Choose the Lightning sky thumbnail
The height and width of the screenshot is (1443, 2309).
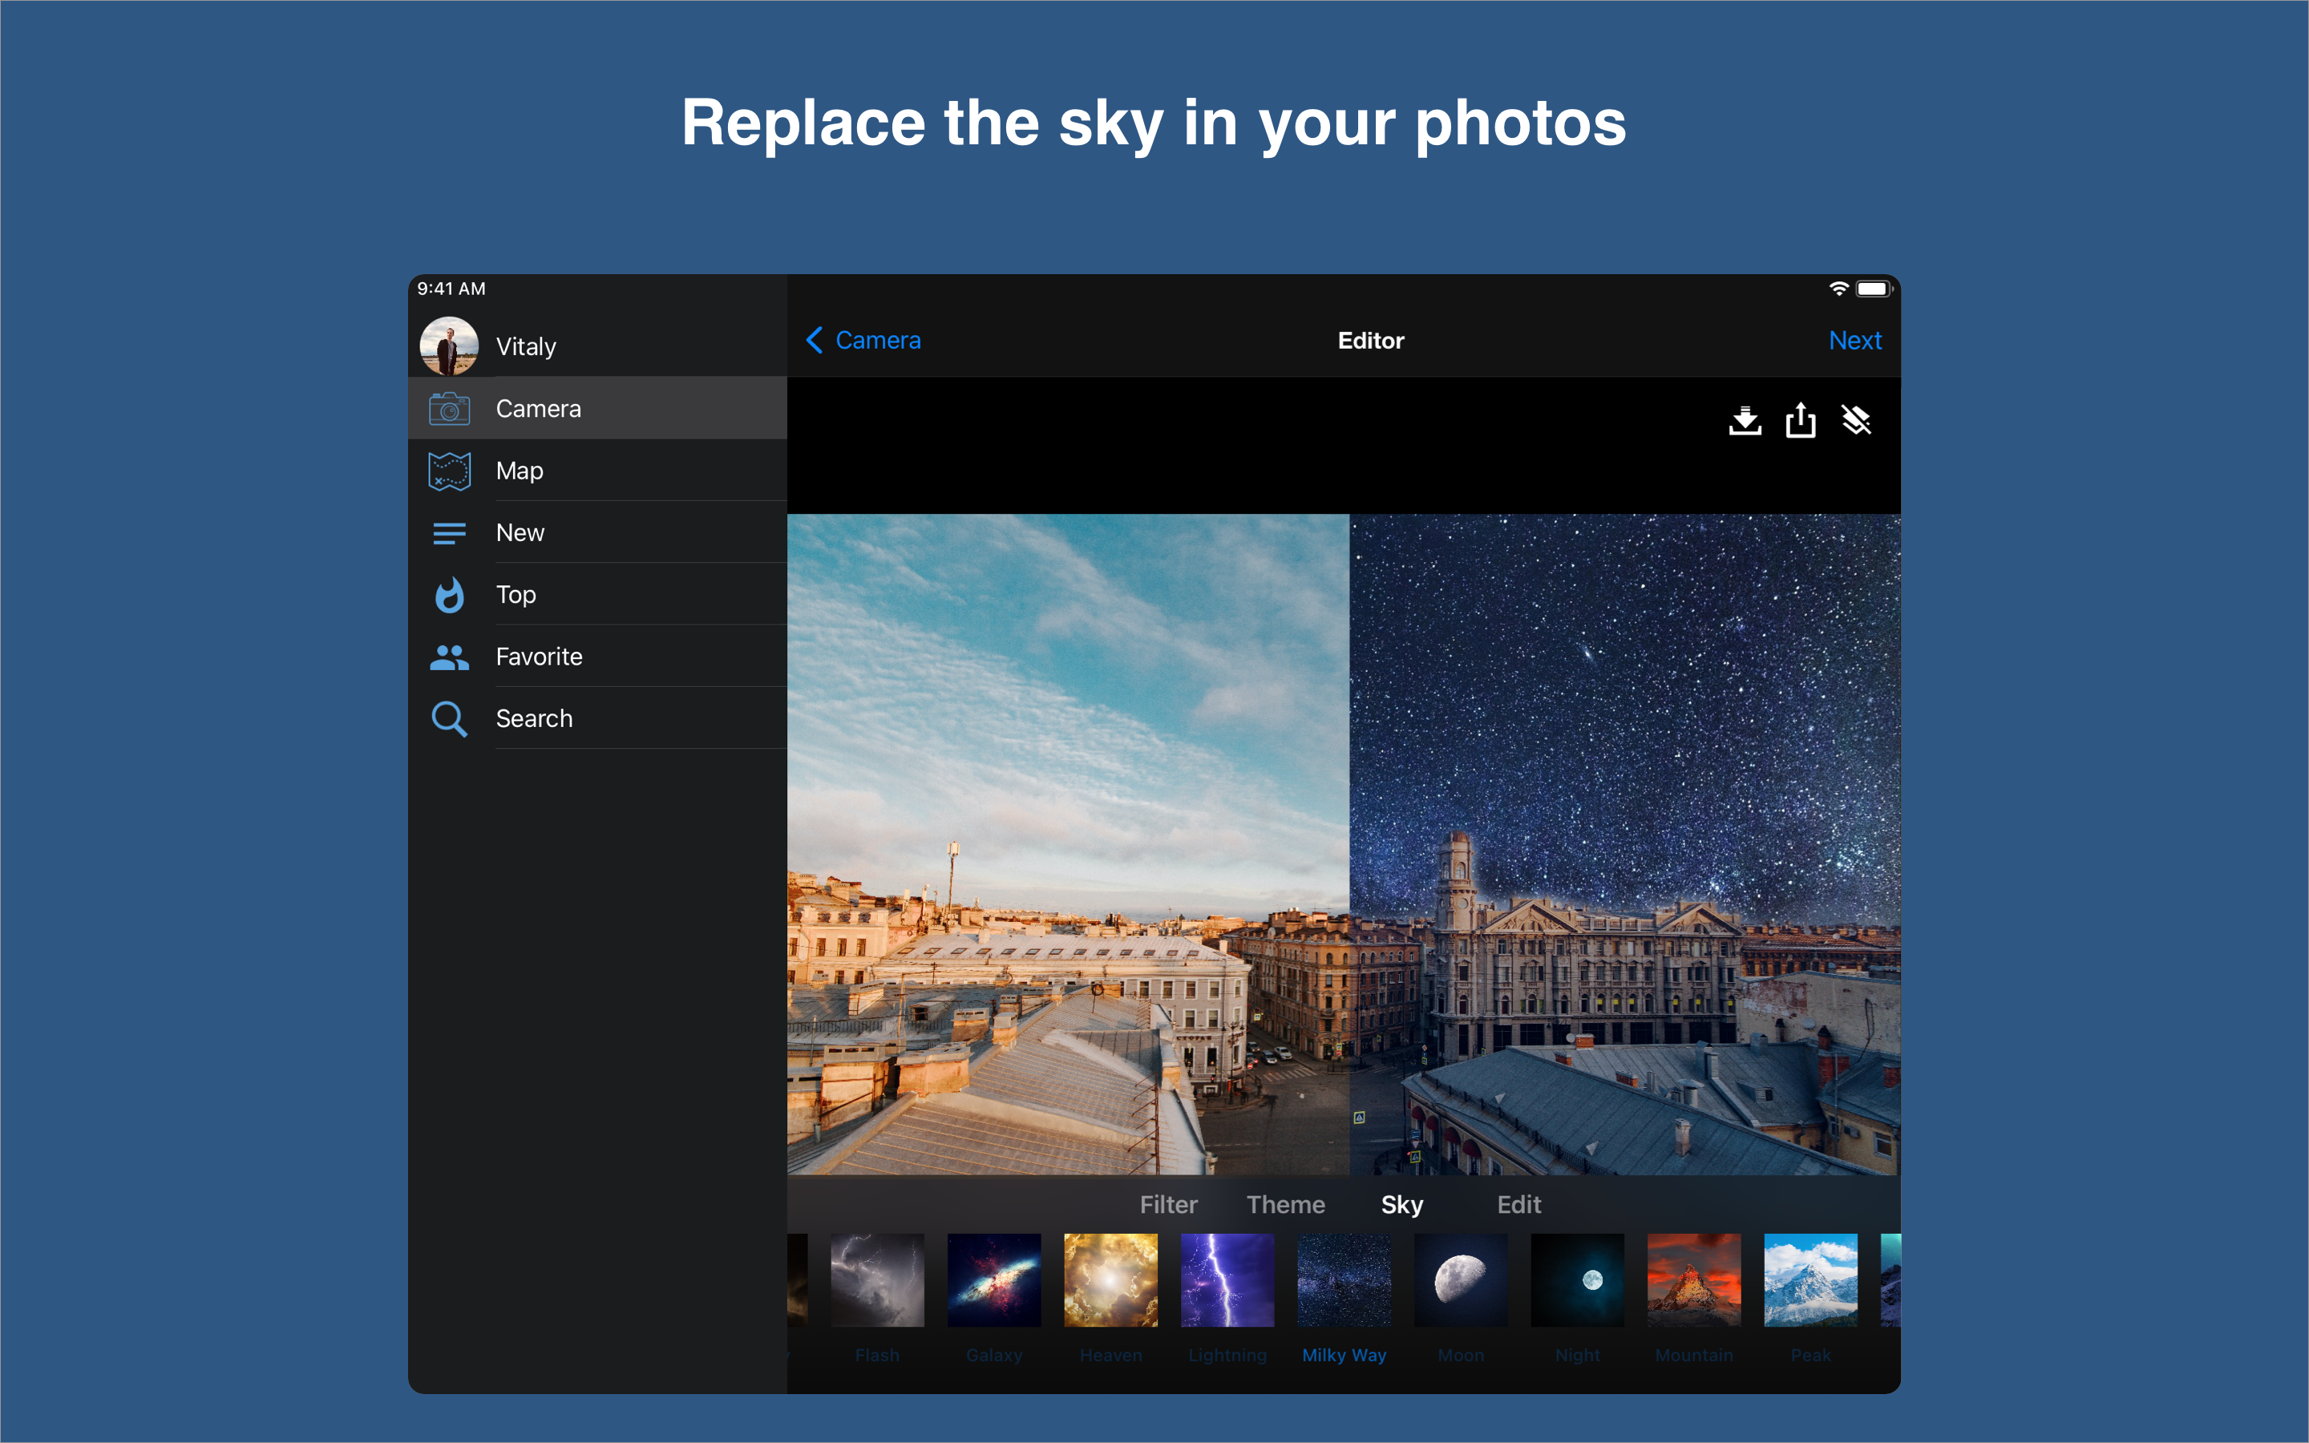[x=1227, y=1281]
